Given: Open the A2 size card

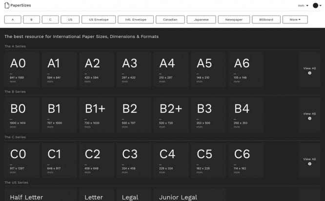Looking at the screenshot, I should pyautogui.click(x=97, y=69).
